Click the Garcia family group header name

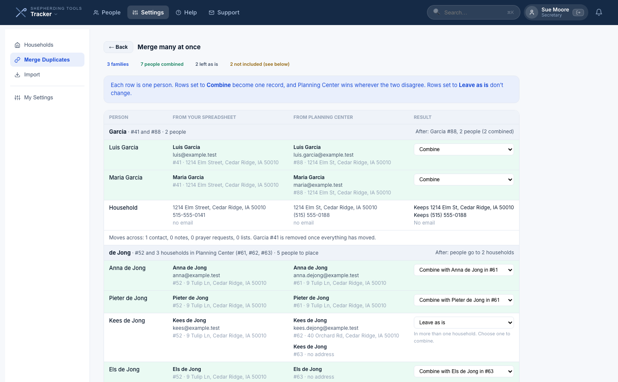click(x=118, y=132)
